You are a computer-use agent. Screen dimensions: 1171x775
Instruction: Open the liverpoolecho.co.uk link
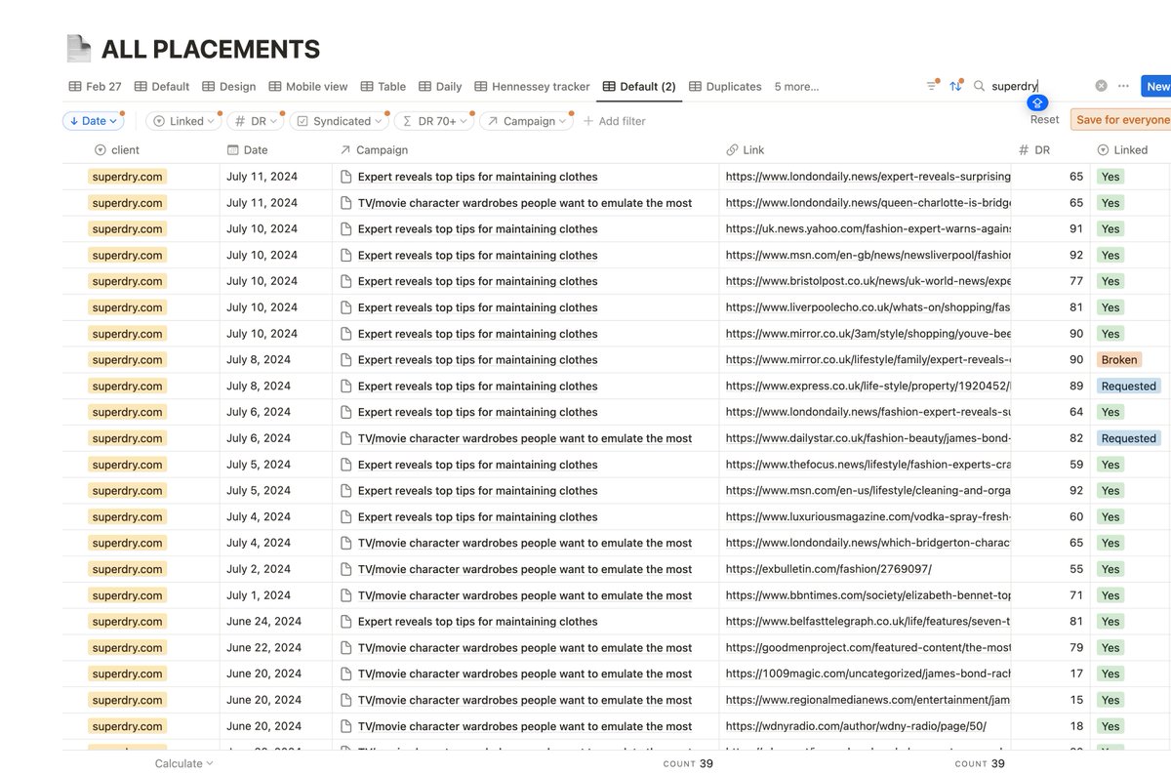[x=868, y=307]
